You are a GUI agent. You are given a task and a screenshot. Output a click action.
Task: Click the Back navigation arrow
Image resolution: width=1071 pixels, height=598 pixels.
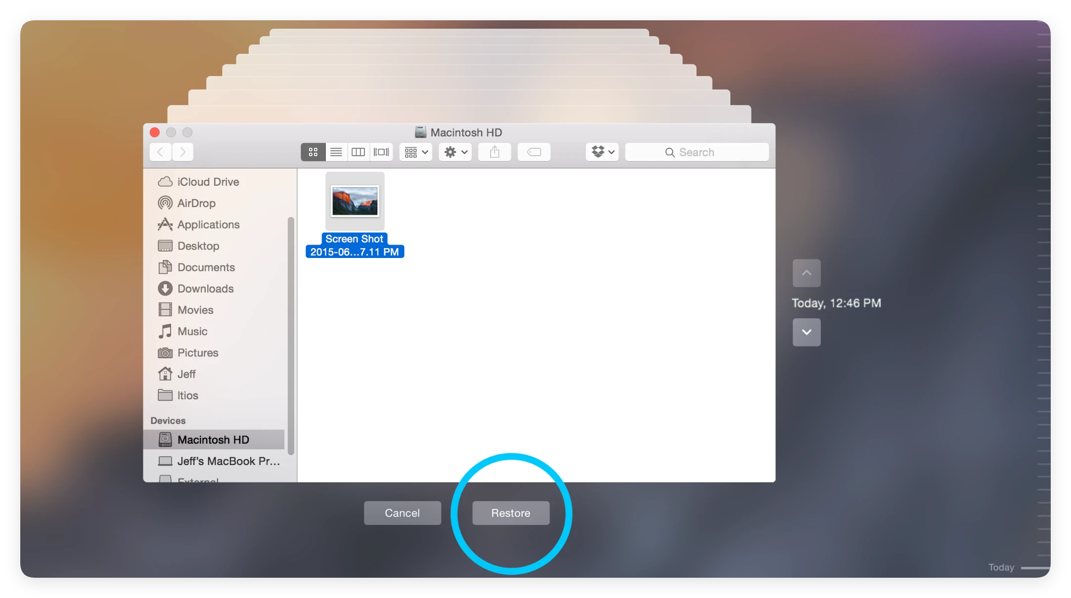point(160,152)
